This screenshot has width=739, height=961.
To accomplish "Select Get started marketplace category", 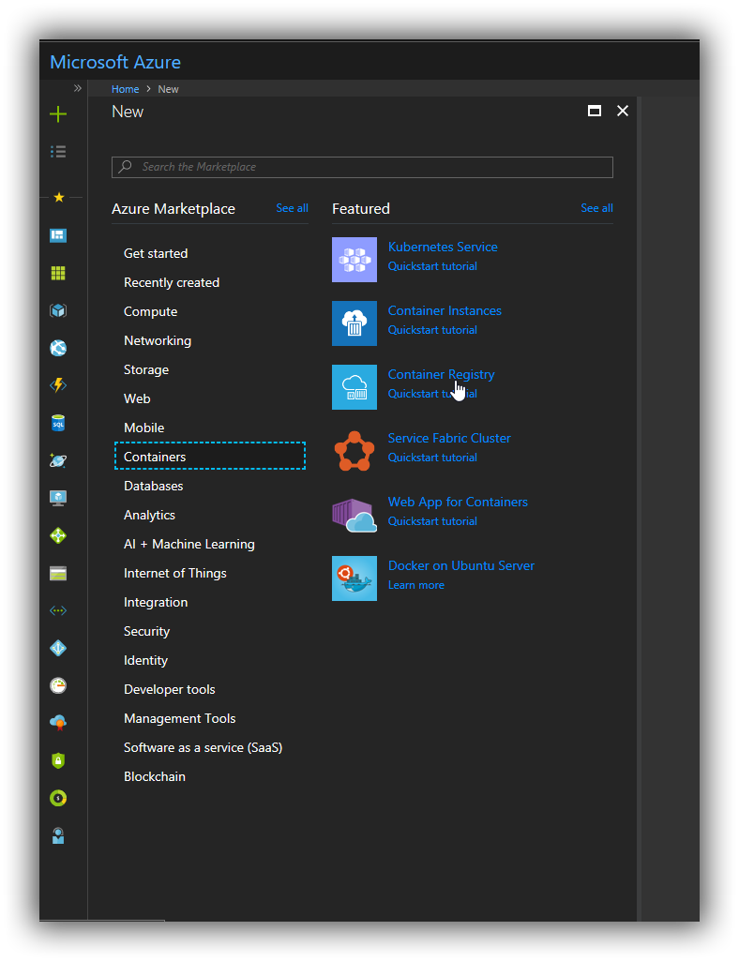I will pyautogui.click(x=156, y=253).
